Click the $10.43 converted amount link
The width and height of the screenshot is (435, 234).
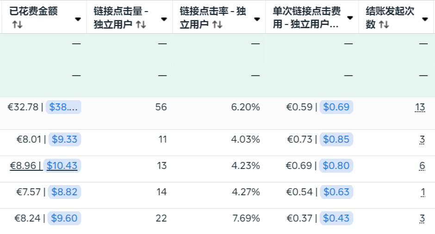coord(62,165)
